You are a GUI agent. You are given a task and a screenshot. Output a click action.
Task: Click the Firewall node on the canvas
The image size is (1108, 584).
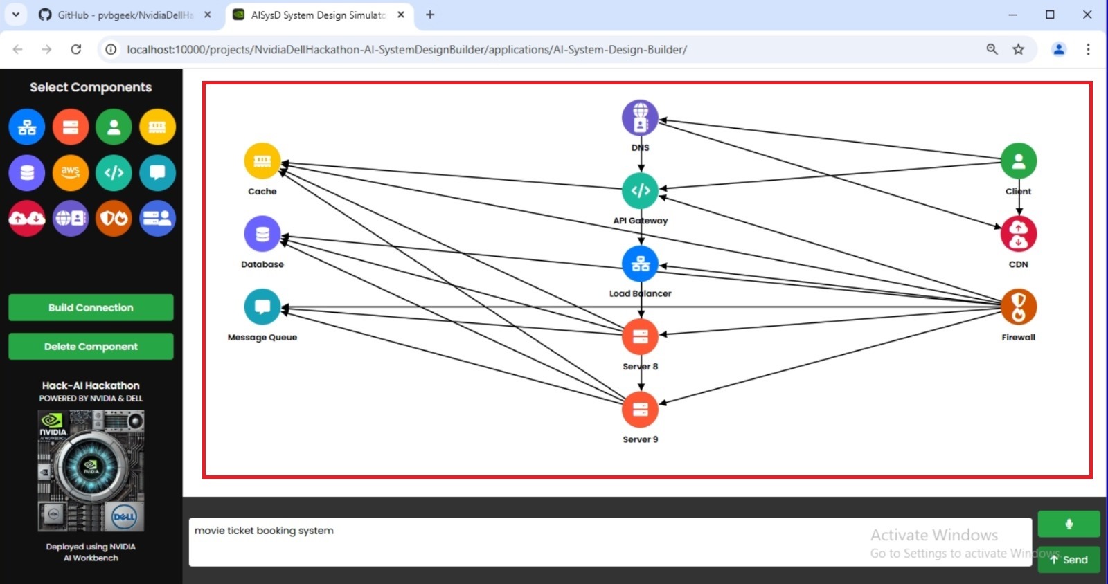click(x=1018, y=307)
